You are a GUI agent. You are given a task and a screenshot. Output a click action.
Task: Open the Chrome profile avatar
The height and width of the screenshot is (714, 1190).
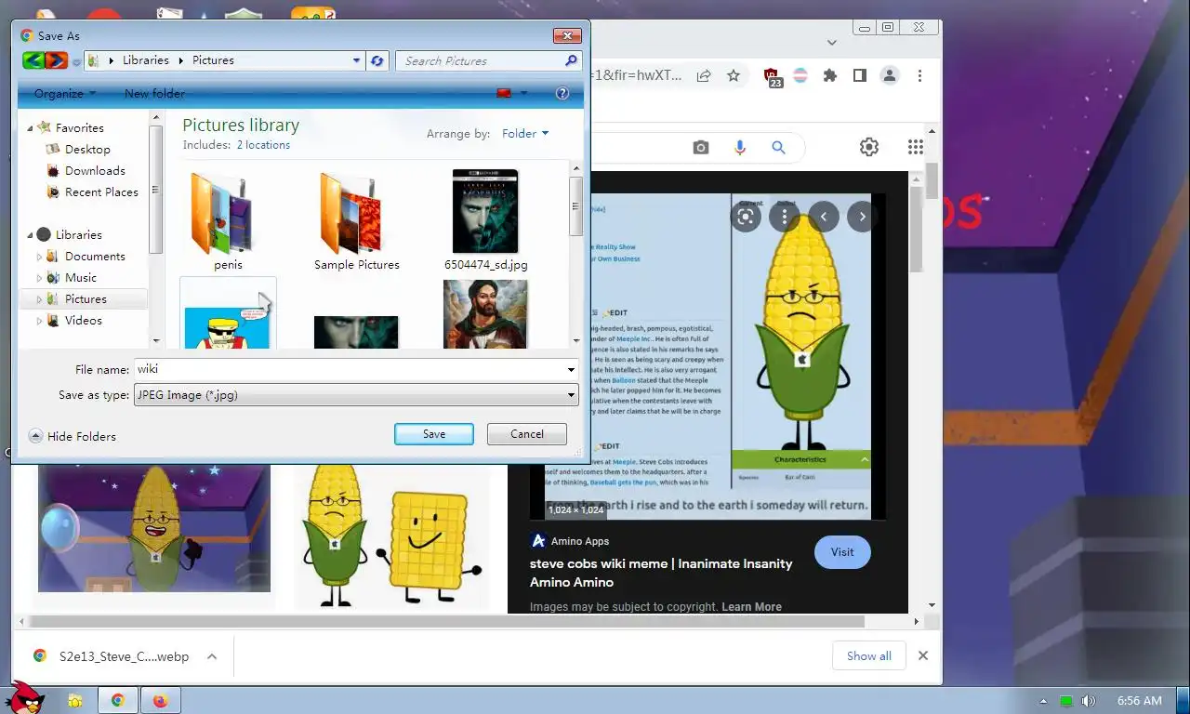(x=890, y=75)
